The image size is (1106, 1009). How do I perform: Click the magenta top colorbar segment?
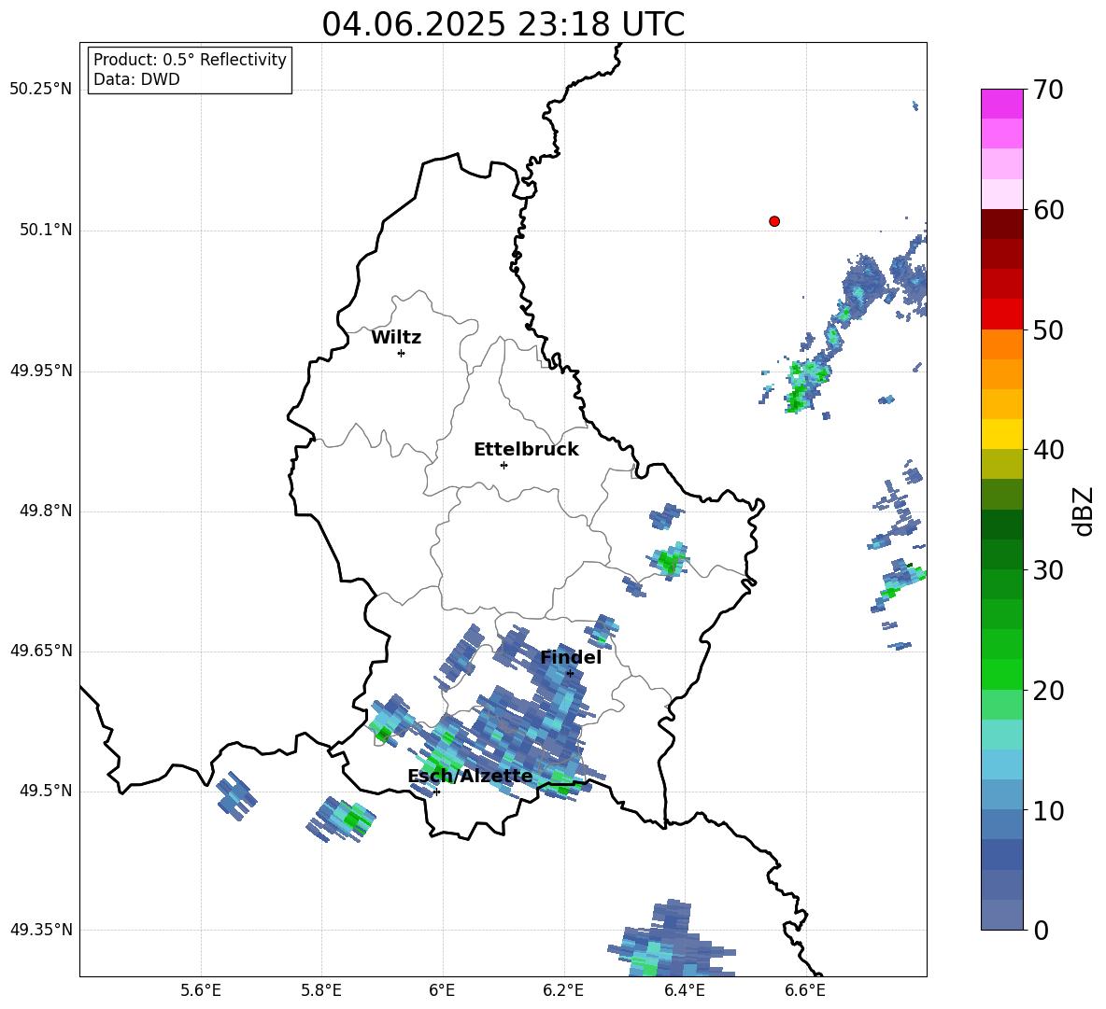point(1001,104)
